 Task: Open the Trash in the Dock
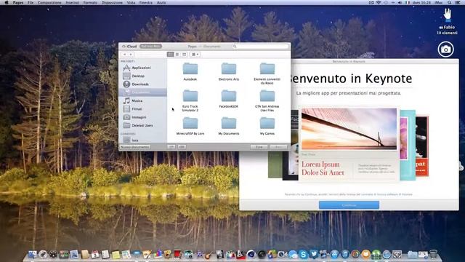pyautogui.click(x=433, y=254)
